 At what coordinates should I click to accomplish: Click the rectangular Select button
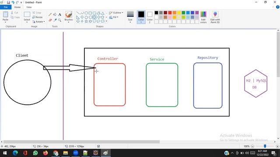tap(27, 16)
